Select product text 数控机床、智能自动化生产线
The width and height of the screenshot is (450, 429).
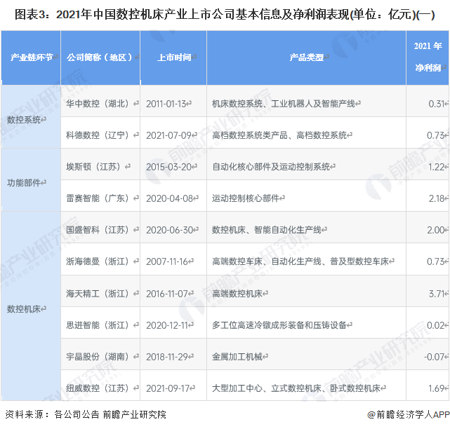pyautogui.click(x=267, y=229)
